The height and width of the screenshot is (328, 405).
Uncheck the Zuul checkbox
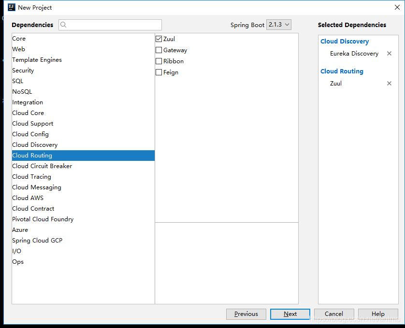(x=159, y=39)
